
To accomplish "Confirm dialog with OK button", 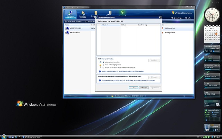I will 133,88.
